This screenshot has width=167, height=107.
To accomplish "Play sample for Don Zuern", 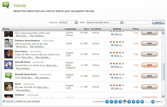I will point(43,57).
